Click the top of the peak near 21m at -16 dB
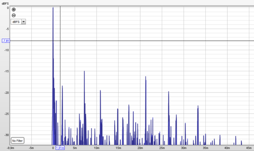Viewport: 254px width, 151px height. click(146, 77)
